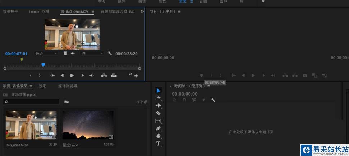Select the Razor tool
The height and width of the screenshot is (156, 349).
click(158, 113)
